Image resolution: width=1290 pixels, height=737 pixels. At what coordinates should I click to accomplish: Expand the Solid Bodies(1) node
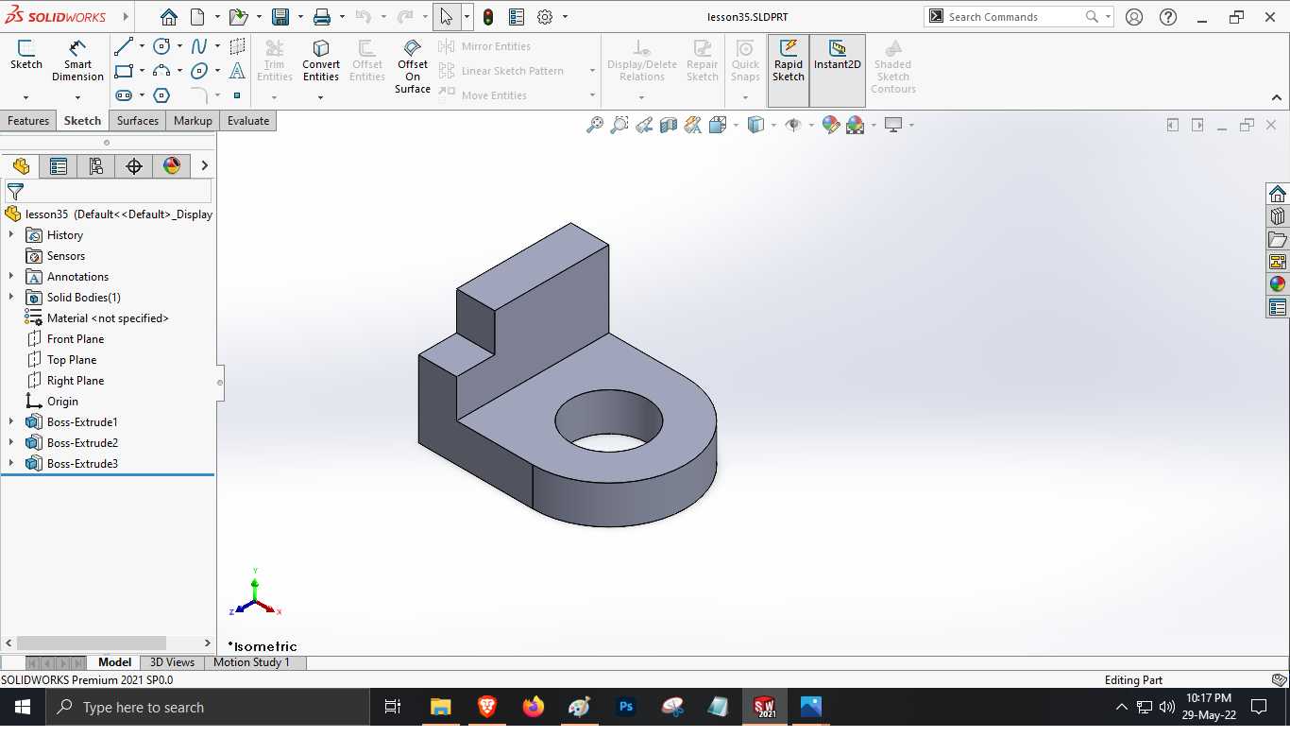pos(11,297)
